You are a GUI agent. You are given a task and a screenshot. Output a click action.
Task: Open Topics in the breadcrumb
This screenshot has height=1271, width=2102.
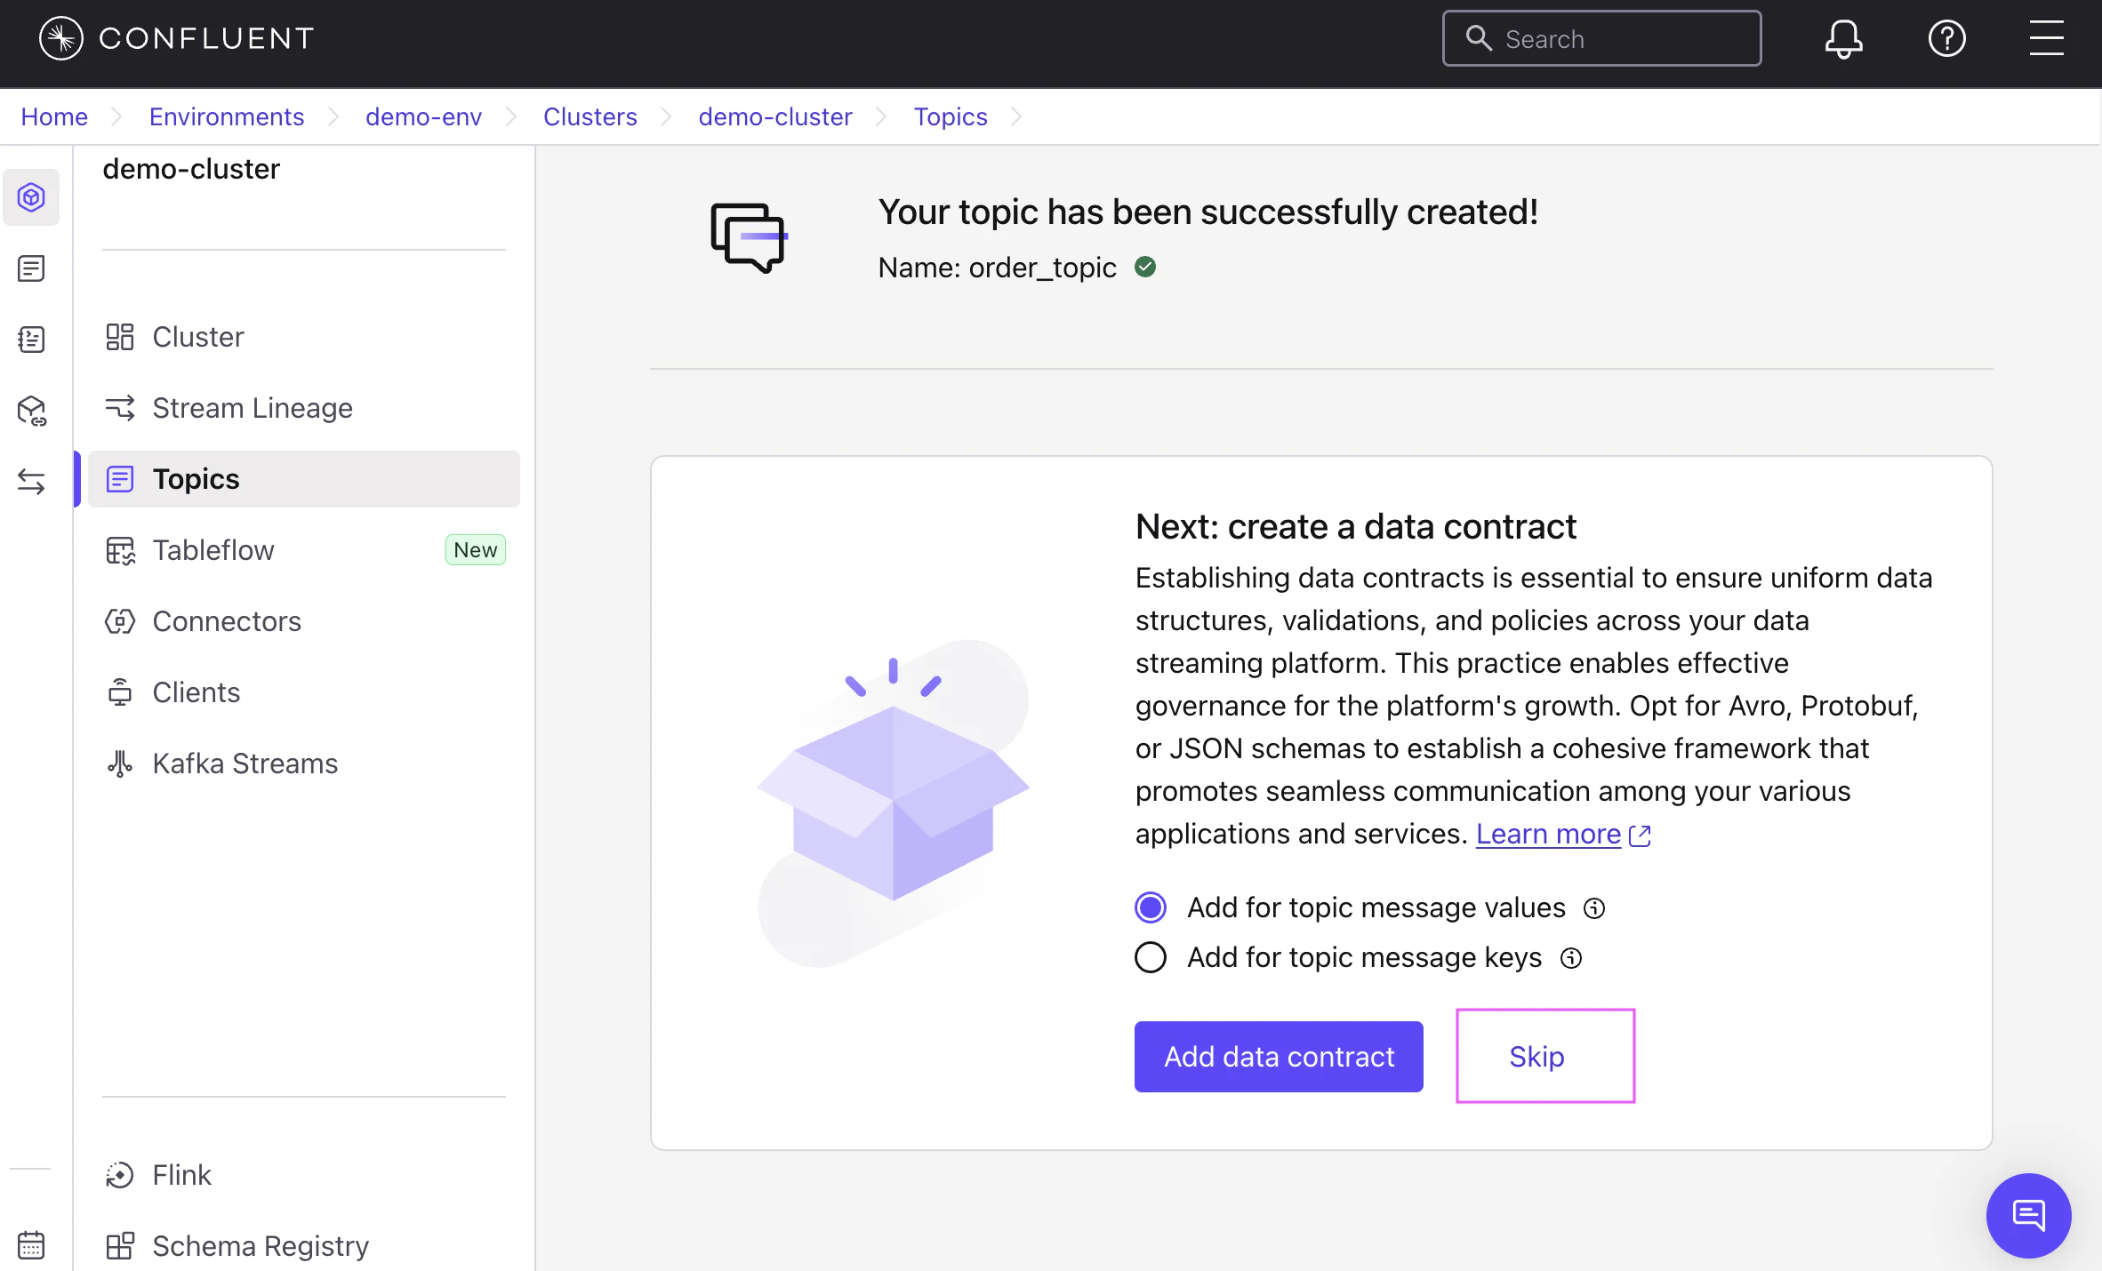tap(951, 116)
